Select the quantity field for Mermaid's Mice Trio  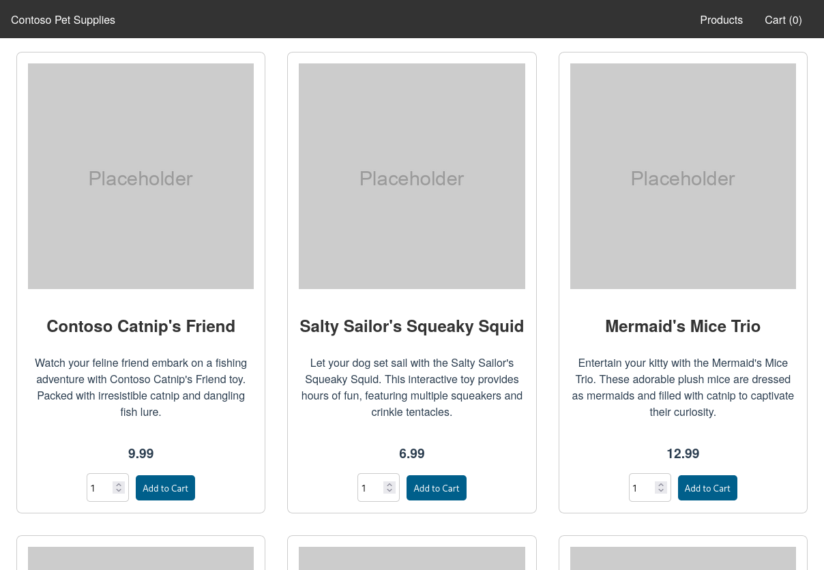click(643, 487)
